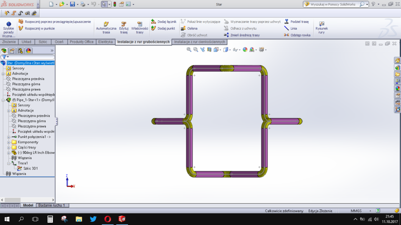
Task: Click the feature tree horizontal scrollbar
Action: tap(28, 200)
